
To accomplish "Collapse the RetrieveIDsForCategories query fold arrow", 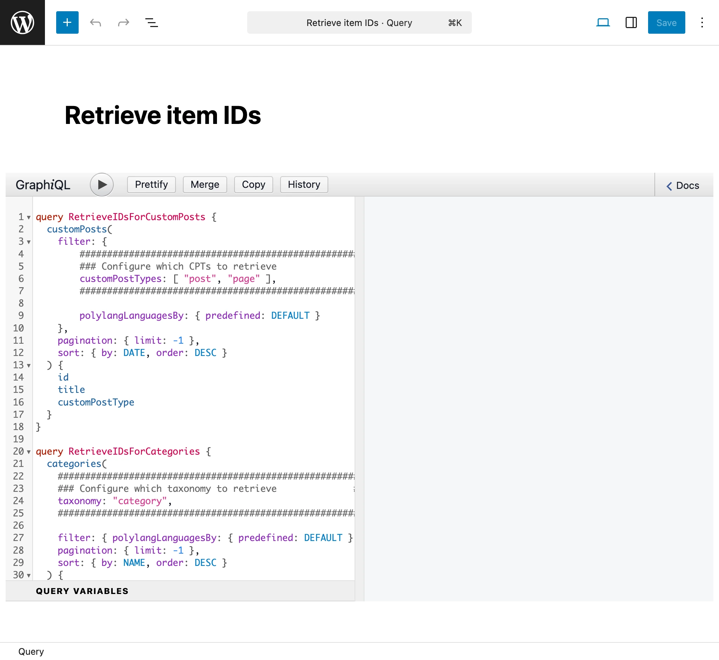I will coord(28,451).
